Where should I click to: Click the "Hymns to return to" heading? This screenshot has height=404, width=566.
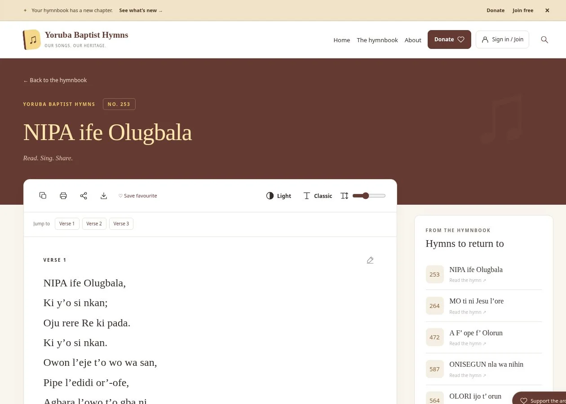point(465,244)
